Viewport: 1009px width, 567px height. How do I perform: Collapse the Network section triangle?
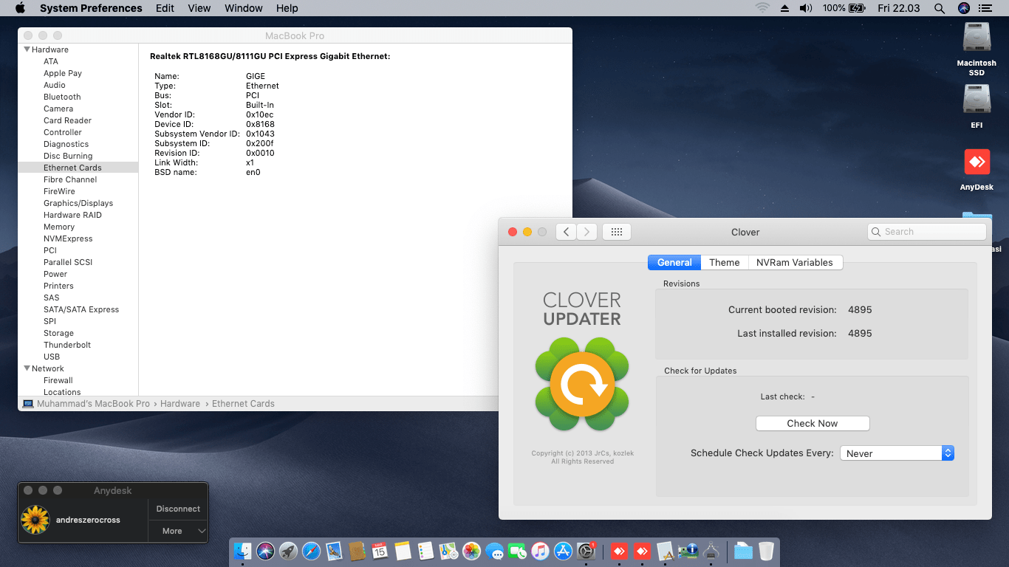coord(27,368)
